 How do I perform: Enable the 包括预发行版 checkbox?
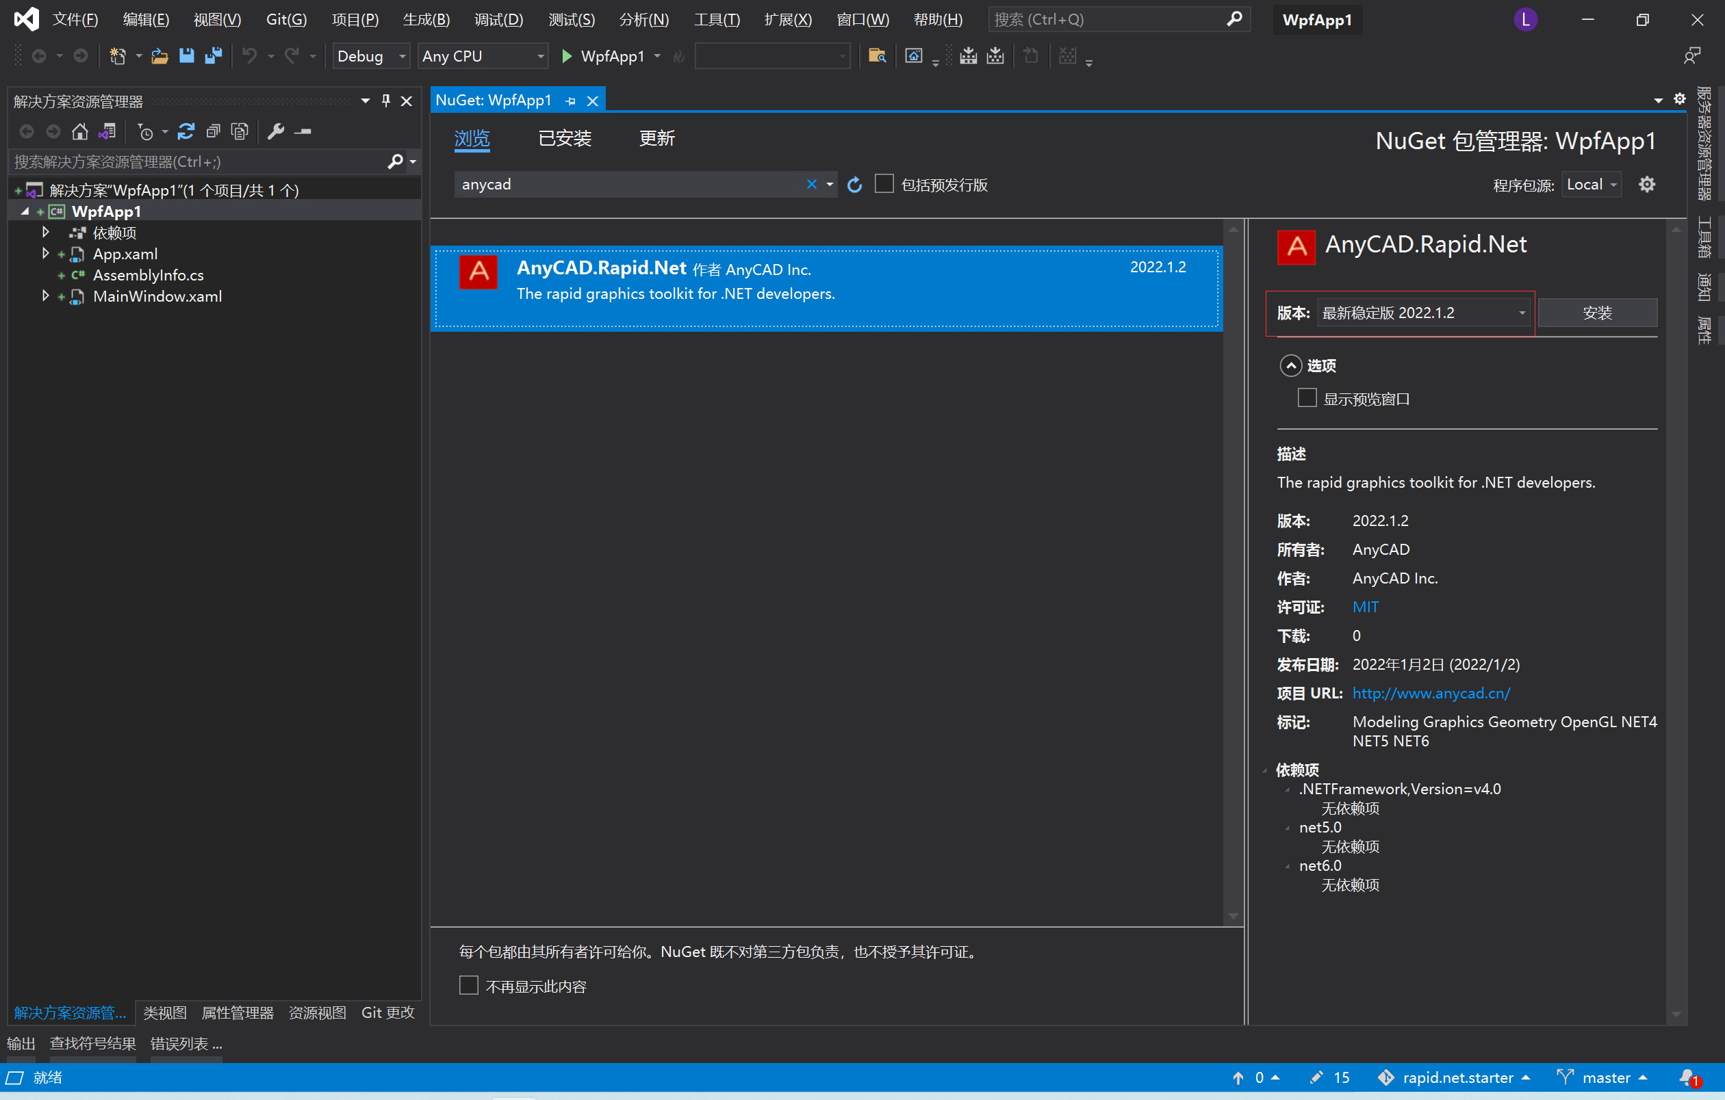pyautogui.click(x=884, y=184)
